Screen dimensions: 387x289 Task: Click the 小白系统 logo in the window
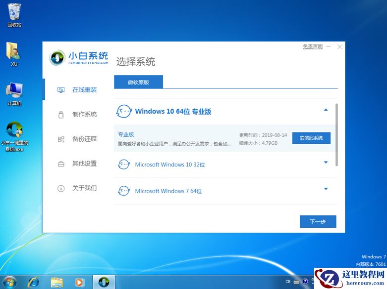coord(79,58)
